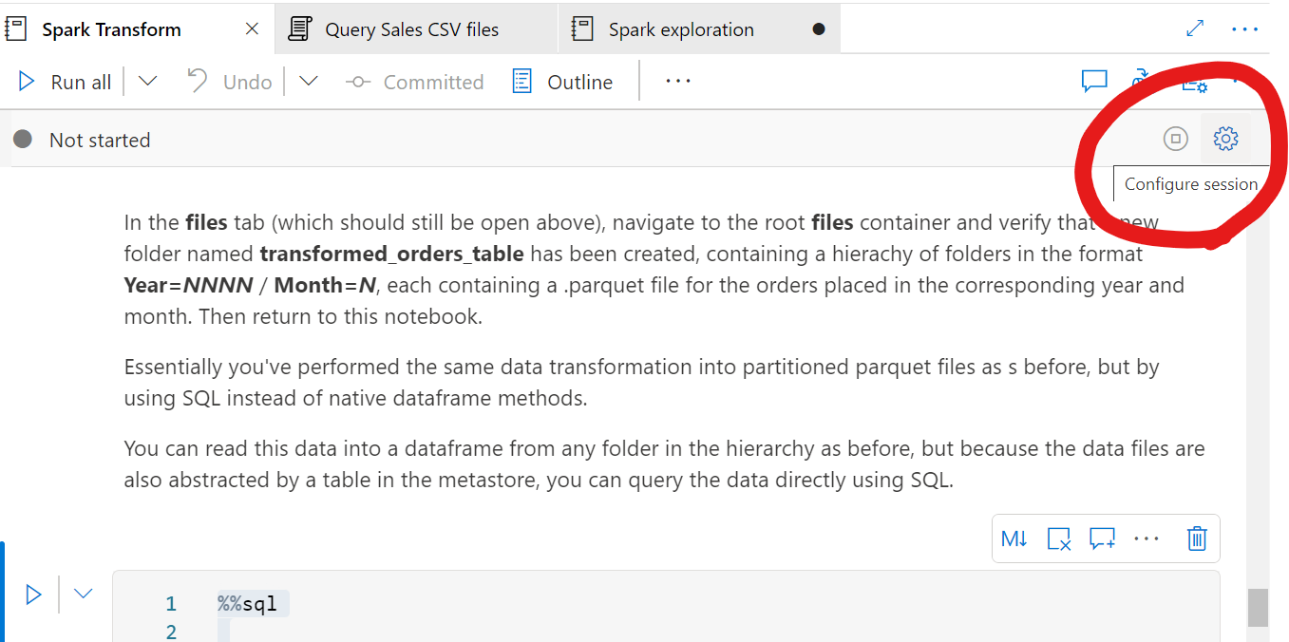Click Configure session
Image resolution: width=1289 pixels, height=642 pixels.
1190,183
